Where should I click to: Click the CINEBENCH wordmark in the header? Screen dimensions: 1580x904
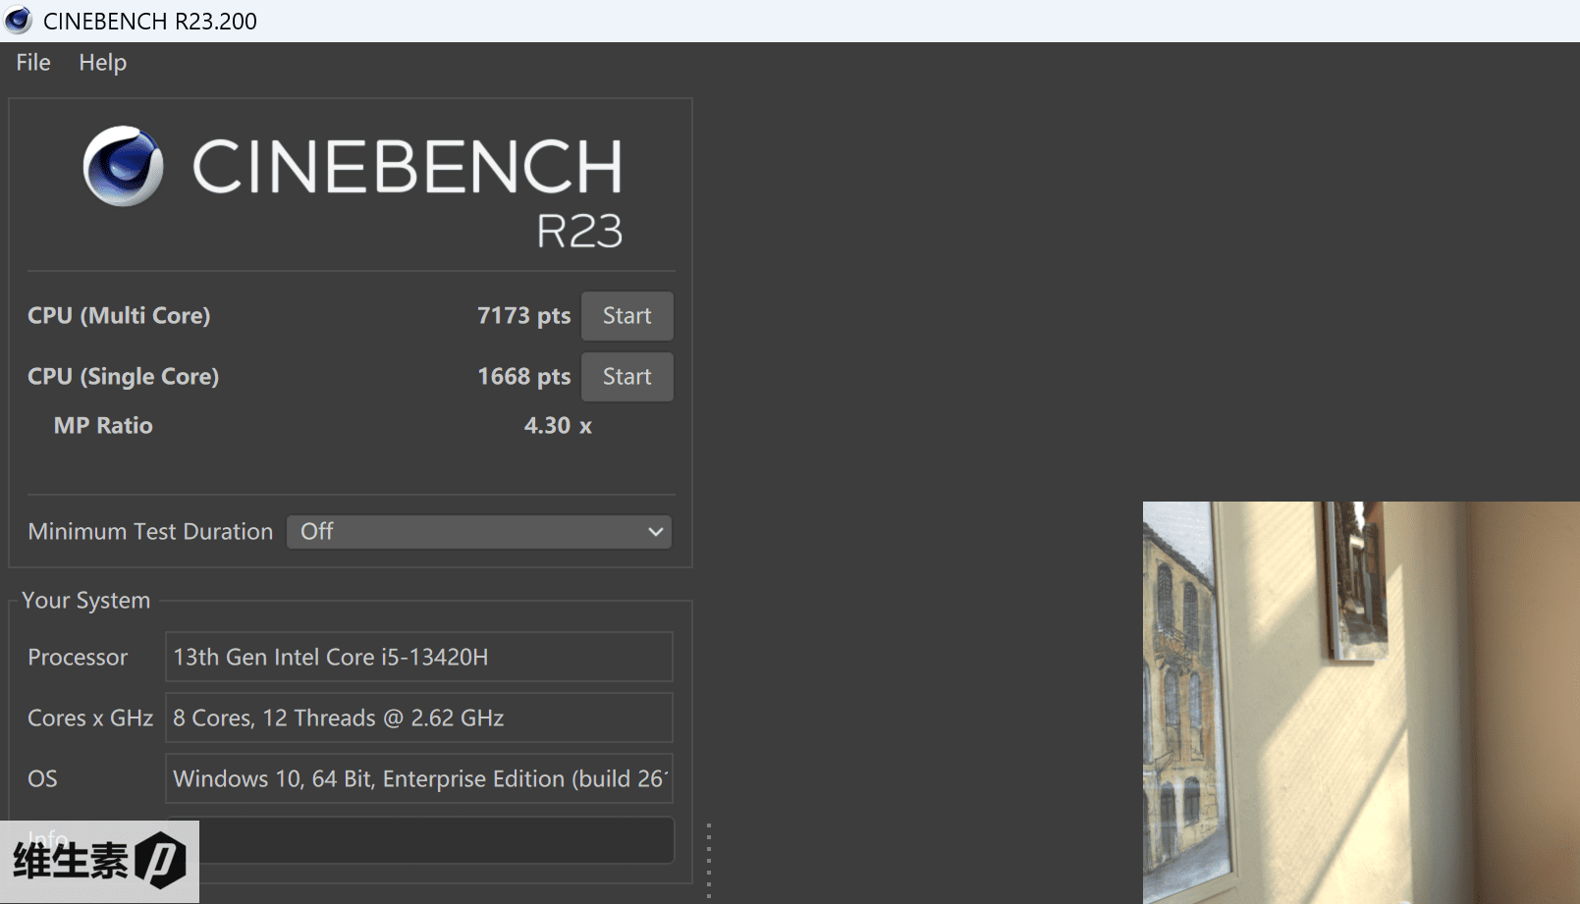click(407, 167)
